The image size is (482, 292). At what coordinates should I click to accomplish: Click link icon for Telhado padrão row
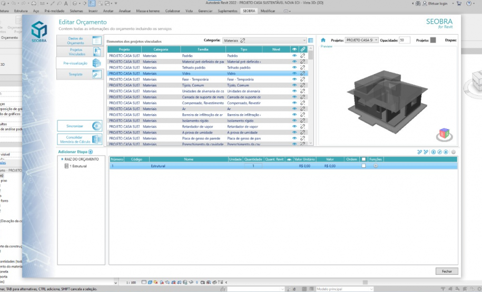[x=303, y=67]
